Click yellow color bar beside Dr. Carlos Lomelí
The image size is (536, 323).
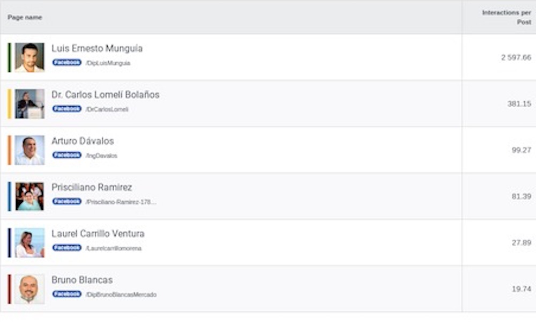(9, 104)
